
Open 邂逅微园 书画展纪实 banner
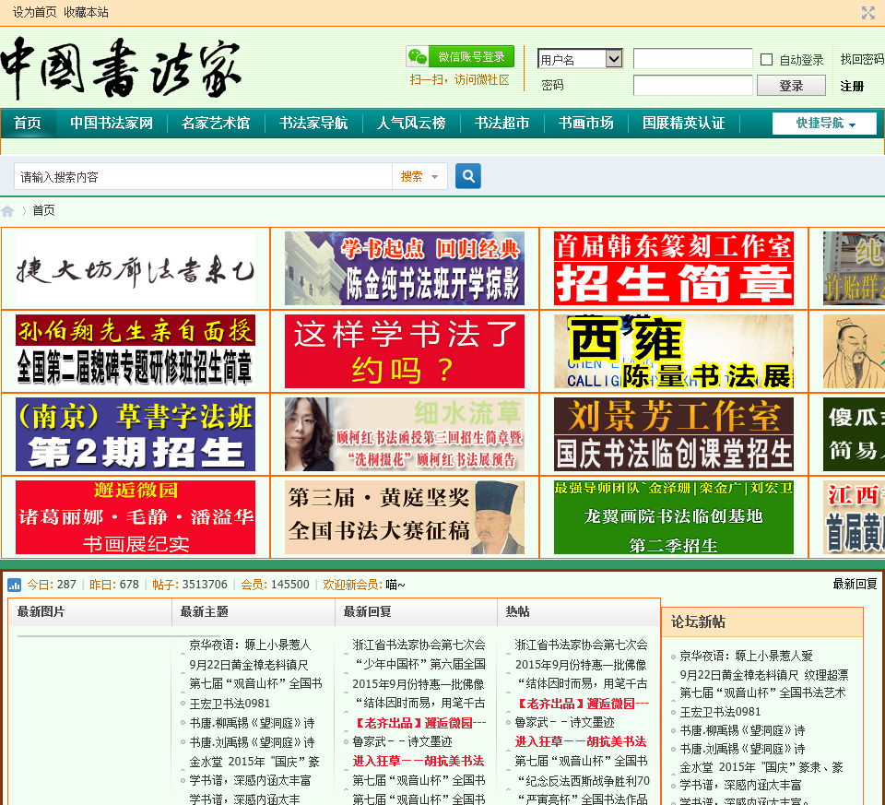136,517
